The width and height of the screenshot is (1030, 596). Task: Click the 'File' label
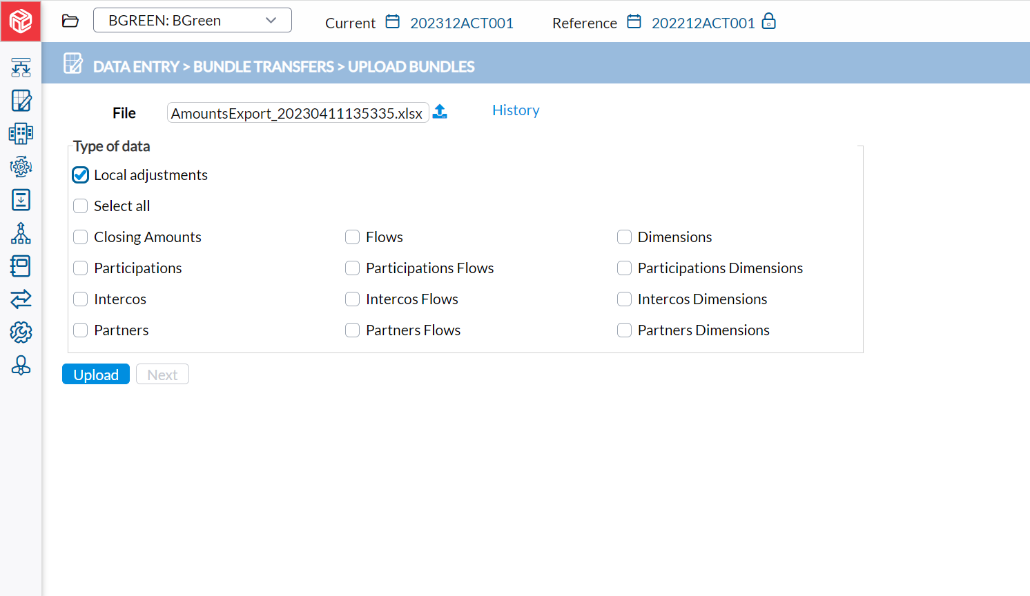124,113
